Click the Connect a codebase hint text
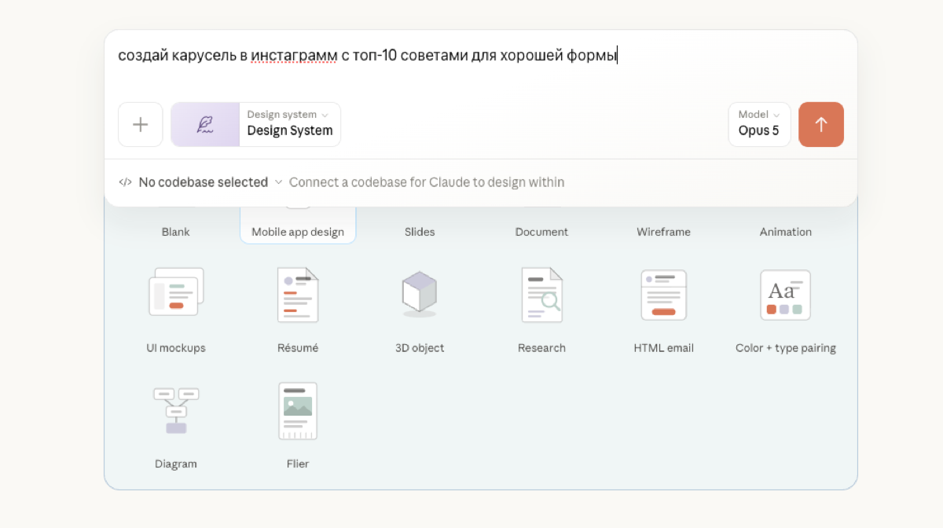 pos(427,182)
